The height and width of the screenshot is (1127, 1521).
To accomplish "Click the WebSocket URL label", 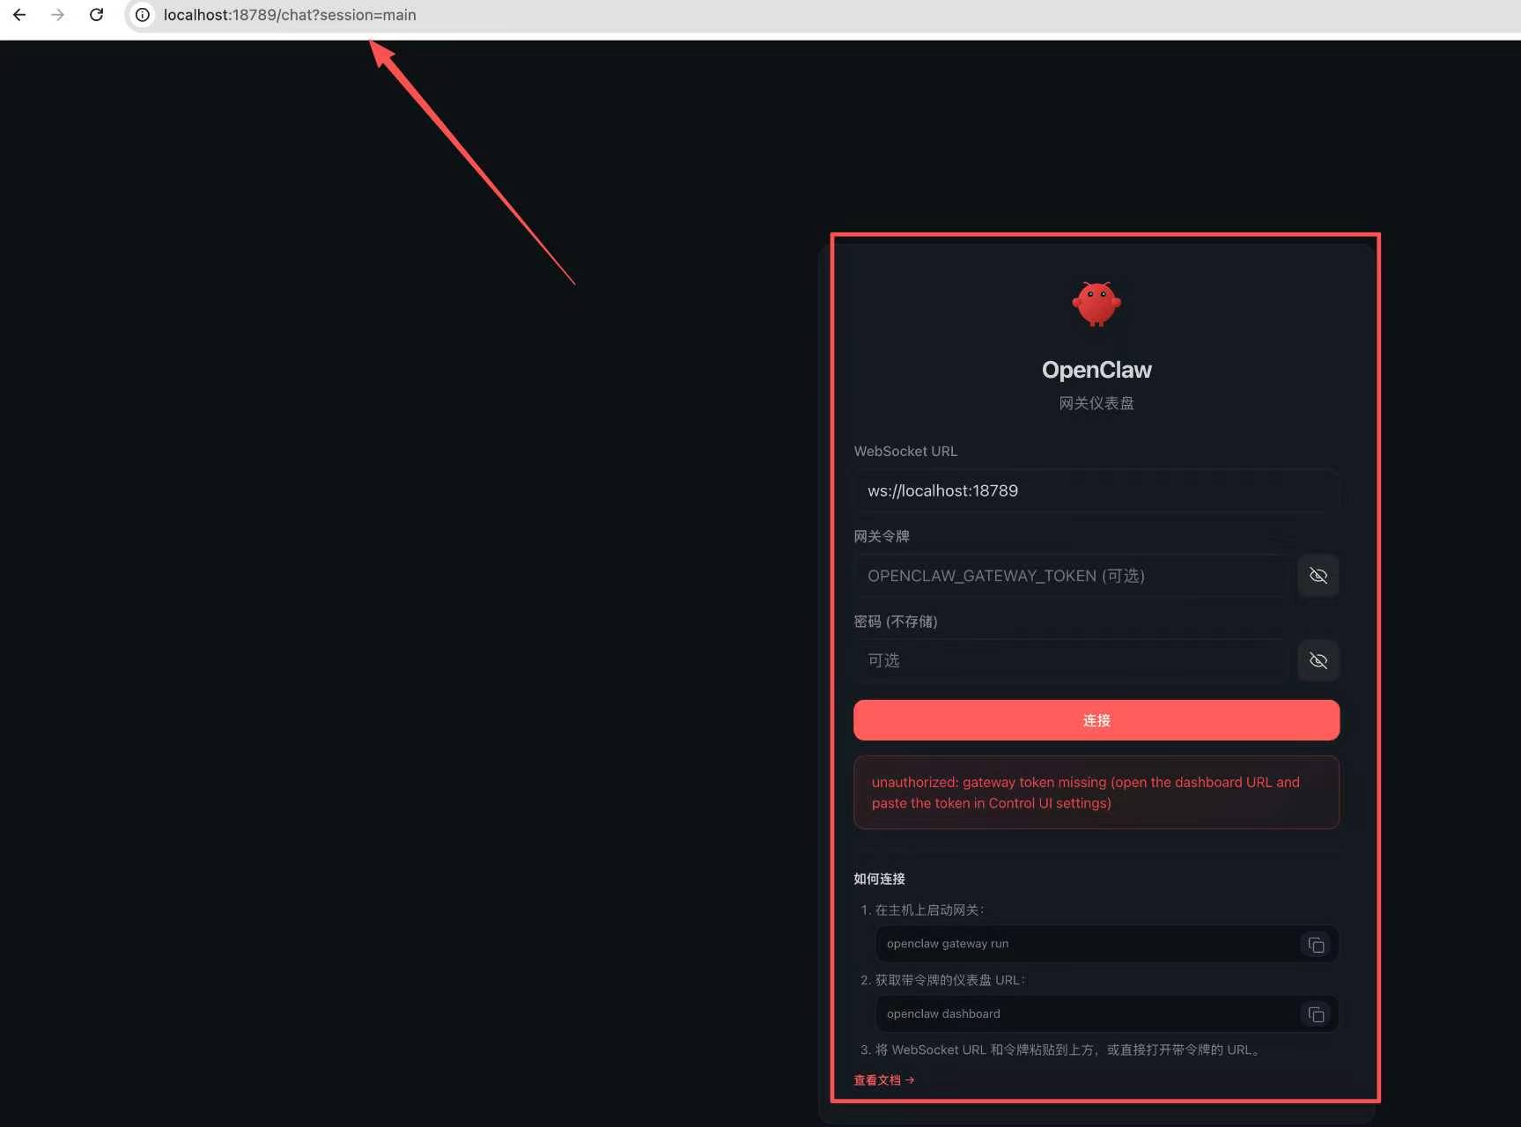I will pos(905,451).
